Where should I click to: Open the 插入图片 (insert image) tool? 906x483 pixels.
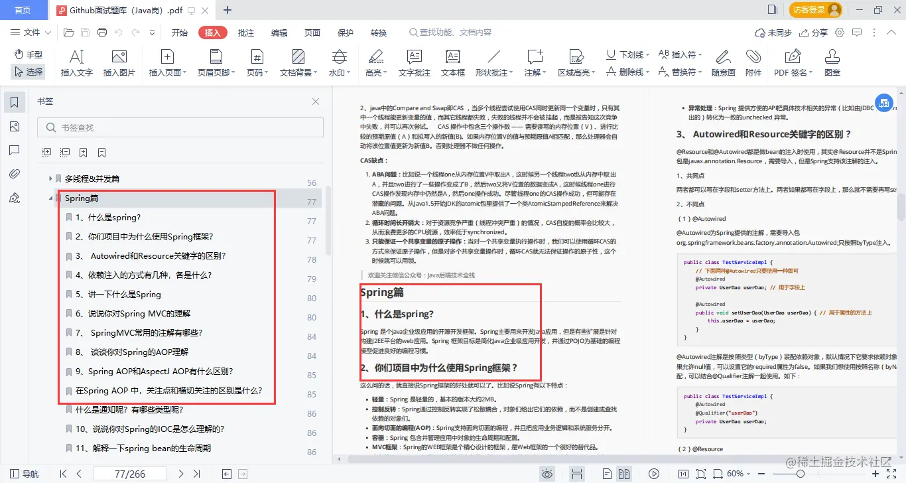119,62
